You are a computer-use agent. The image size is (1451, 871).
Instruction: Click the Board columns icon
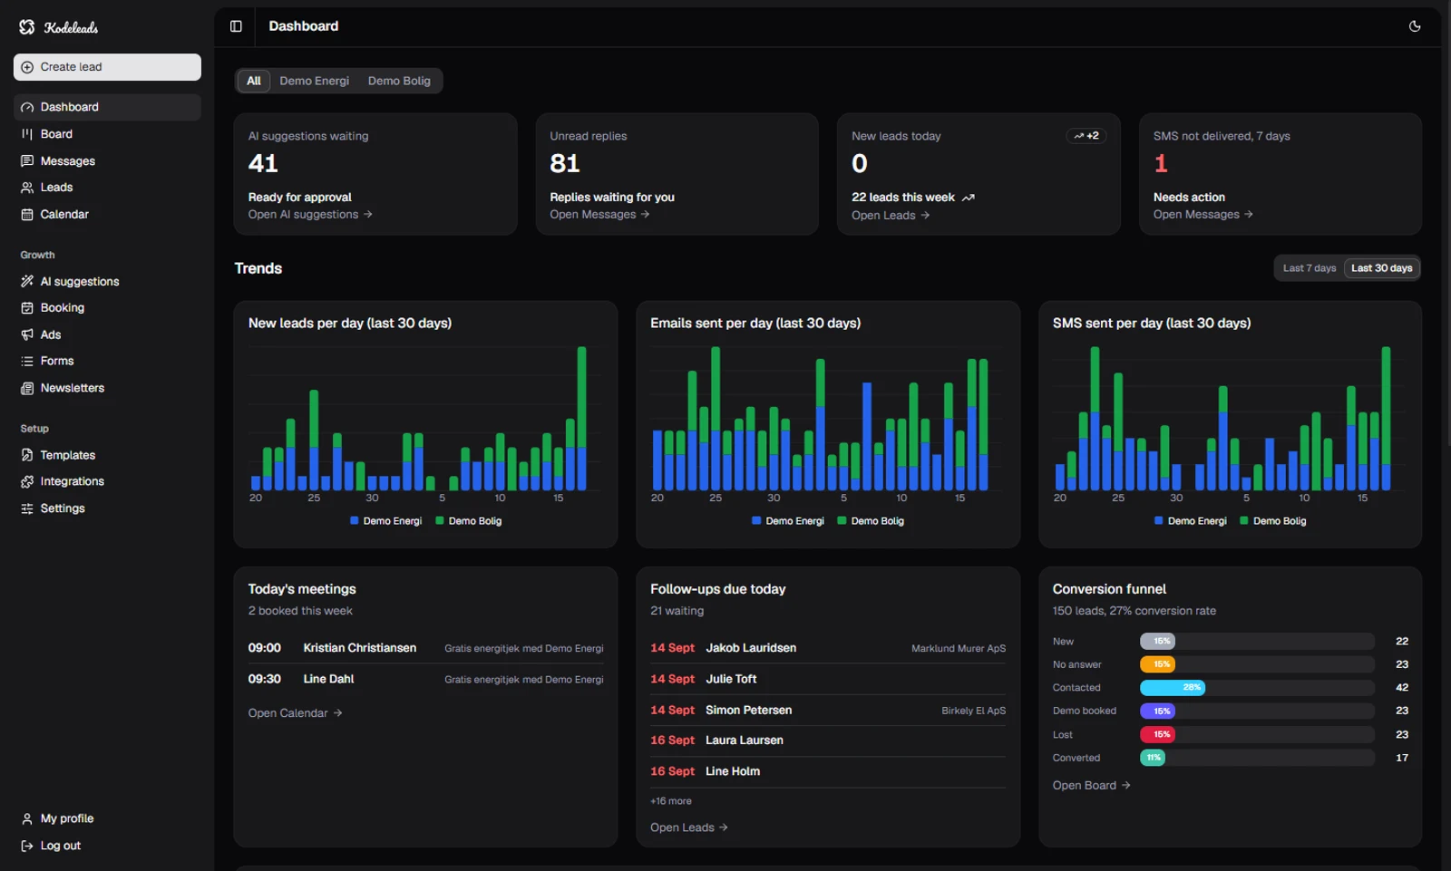pyautogui.click(x=27, y=134)
